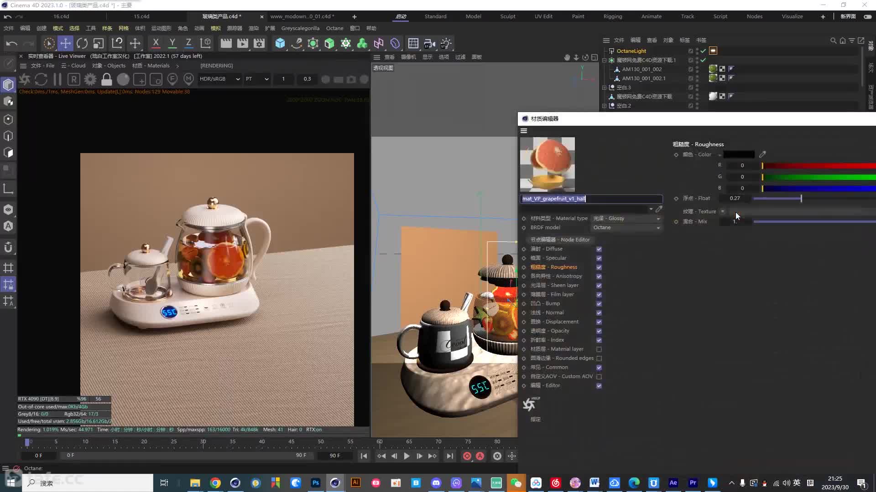This screenshot has width=876, height=492.
Task: Open BRDF model Octane dropdown
Action: [x=626, y=227]
